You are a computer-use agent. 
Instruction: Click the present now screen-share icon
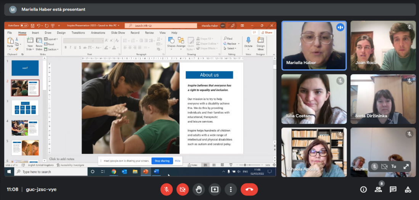coord(215,189)
